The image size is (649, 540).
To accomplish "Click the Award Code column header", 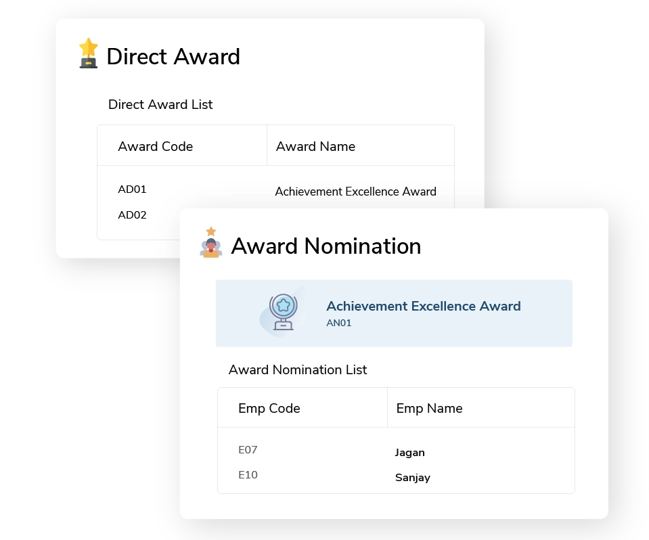I will pyautogui.click(x=155, y=146).
